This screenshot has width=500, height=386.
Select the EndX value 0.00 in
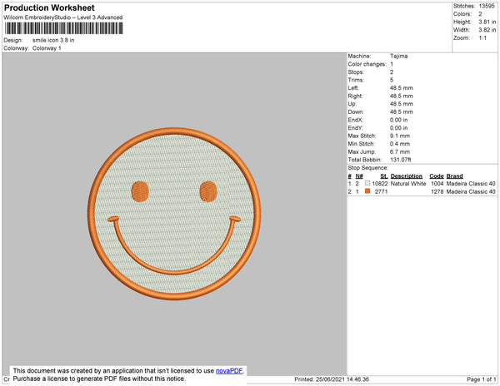(x=398, y=120)
